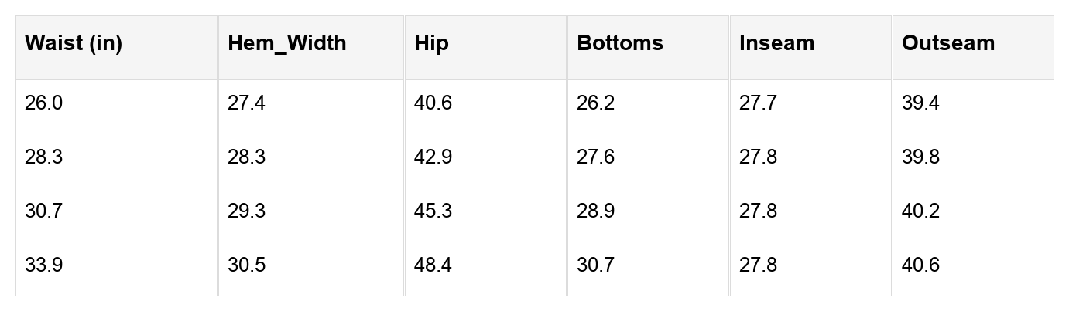Click the Hem_Width column header
The height and width of the screenshot is (311, 1069).
tap(287, 43)
